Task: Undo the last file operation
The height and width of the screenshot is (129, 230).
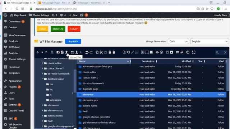Action: point(87,52)
